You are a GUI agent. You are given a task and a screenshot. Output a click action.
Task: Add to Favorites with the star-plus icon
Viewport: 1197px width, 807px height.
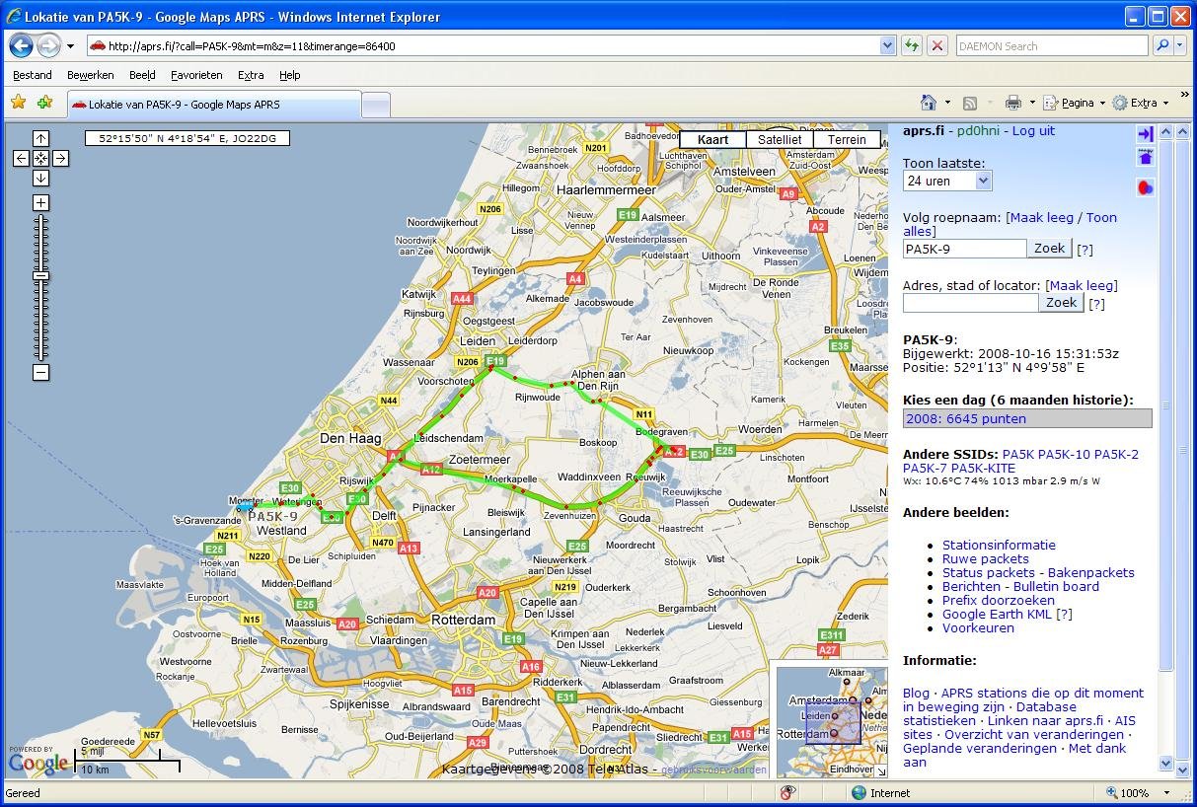(x=44, y=103)
